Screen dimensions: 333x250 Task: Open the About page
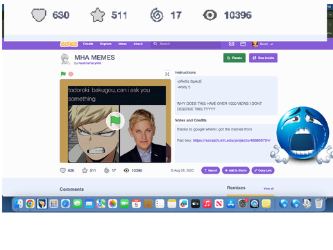click(138, 44)
